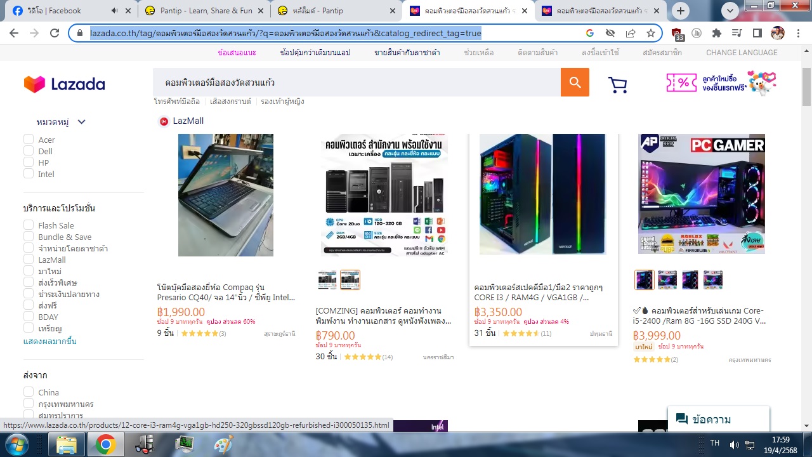
Task: Open the RGB PC case product thumbnail
Action: (542, 194)
